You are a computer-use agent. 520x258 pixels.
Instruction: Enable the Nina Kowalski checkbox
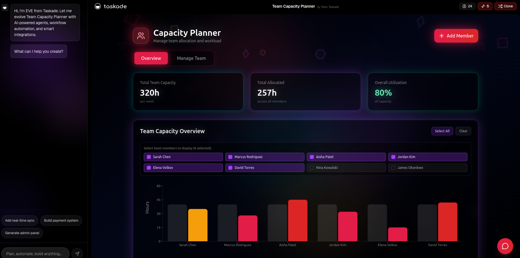[312, 168]
